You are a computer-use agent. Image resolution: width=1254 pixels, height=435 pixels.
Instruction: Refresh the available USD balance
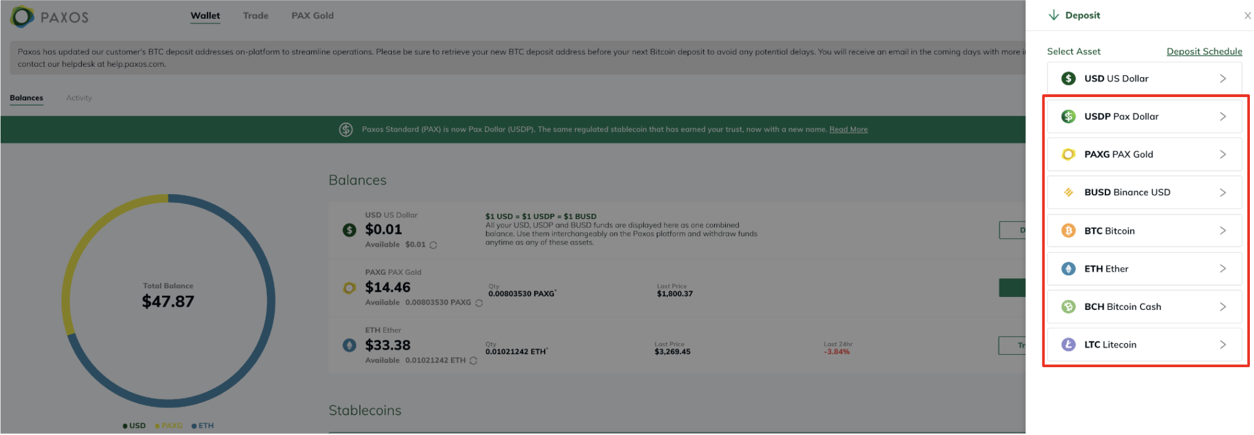[x=433, y=245]
